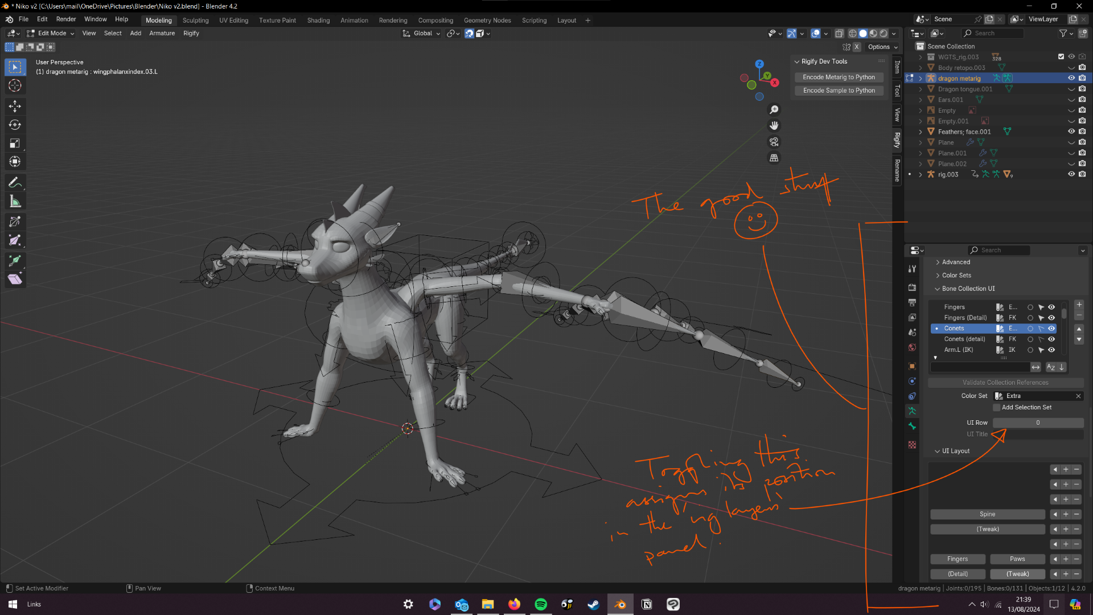Select the Annotate tool in toolbar
This screenshot has height=615, width=1093.
pos(15,182)
